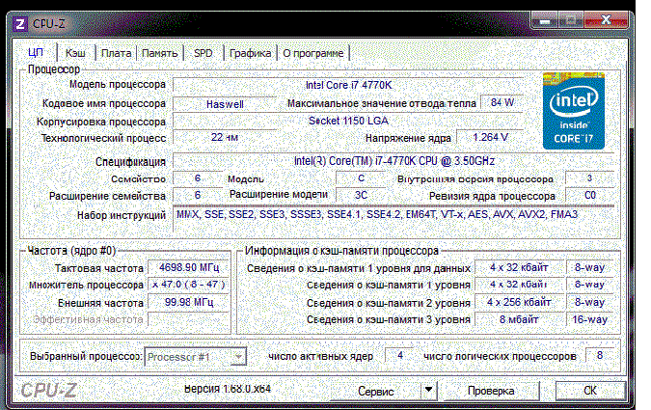Go to the Графика tab

(250, 53)
